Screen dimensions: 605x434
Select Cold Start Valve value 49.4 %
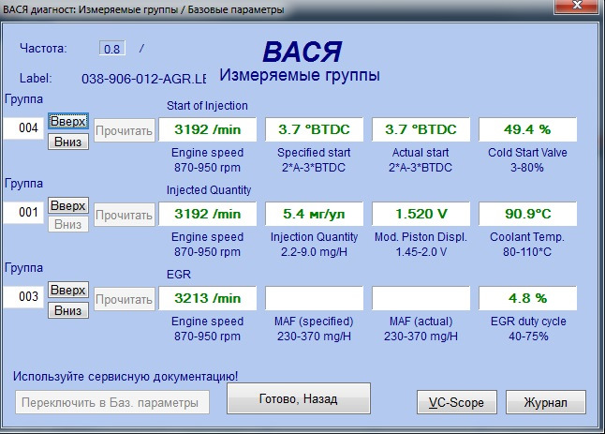[x=528, y=129]
